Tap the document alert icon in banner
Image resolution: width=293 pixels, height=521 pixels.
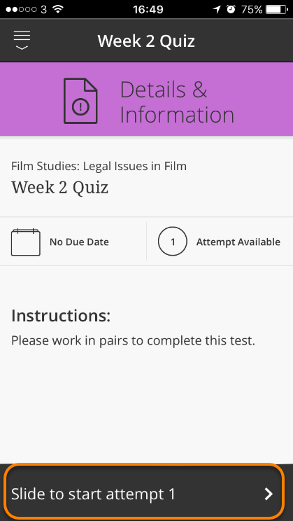[x=80, y=101]
